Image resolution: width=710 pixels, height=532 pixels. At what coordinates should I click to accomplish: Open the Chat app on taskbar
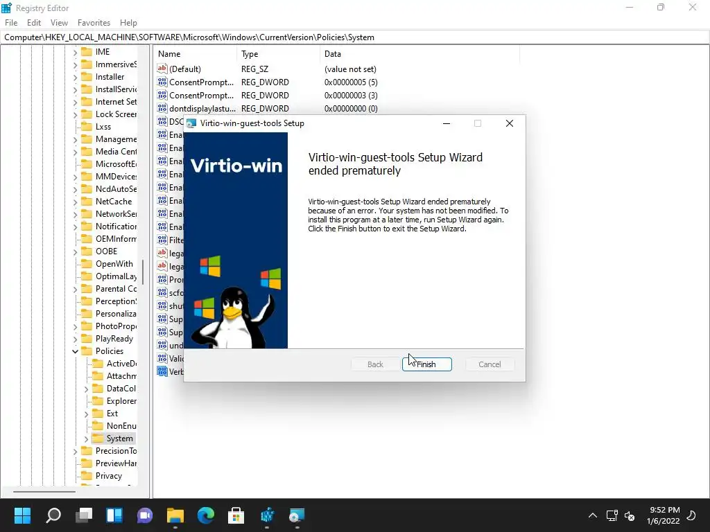[145, 515]
